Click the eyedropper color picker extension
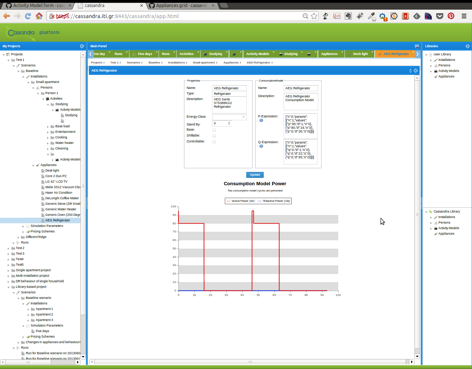The image size is (472, 369). (x=371, y=16)
